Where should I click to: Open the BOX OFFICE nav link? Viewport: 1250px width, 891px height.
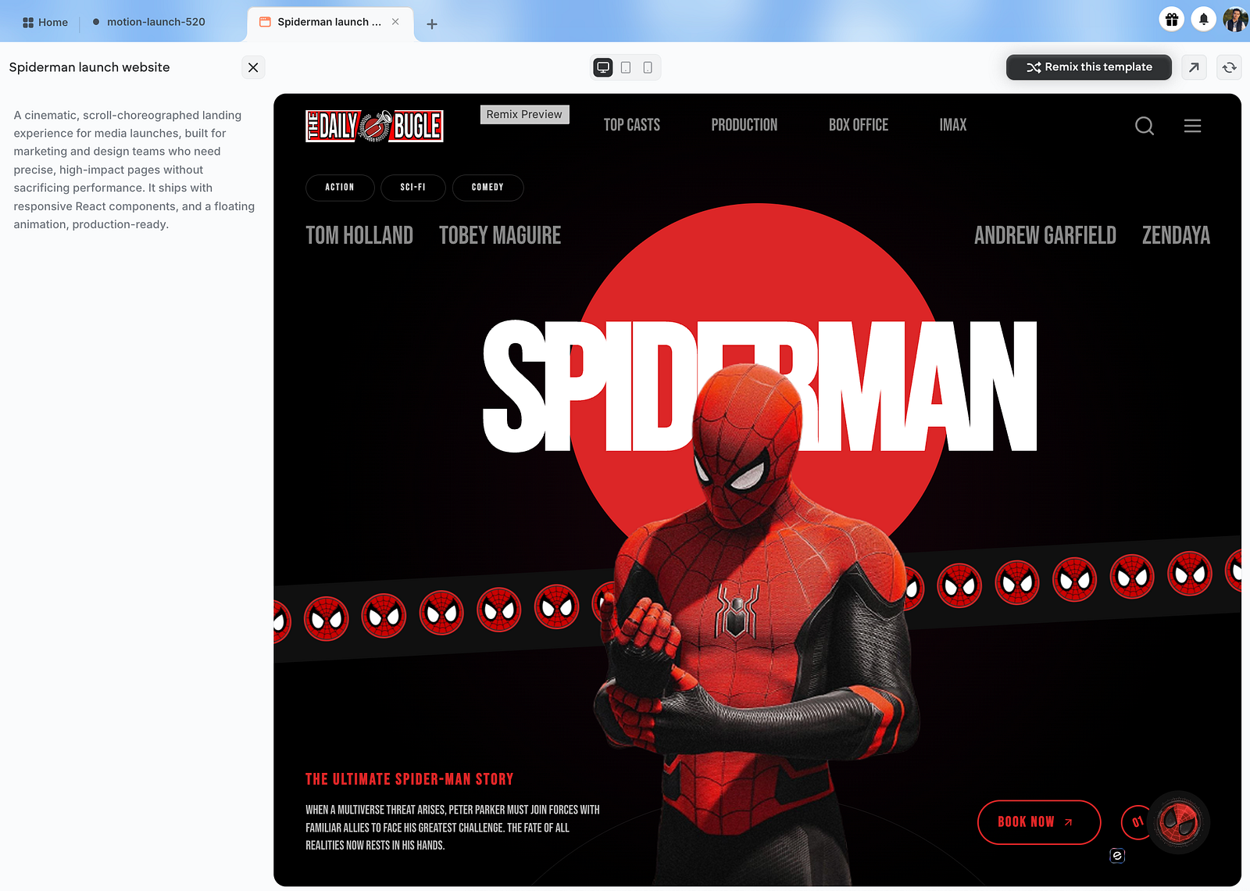858,125
